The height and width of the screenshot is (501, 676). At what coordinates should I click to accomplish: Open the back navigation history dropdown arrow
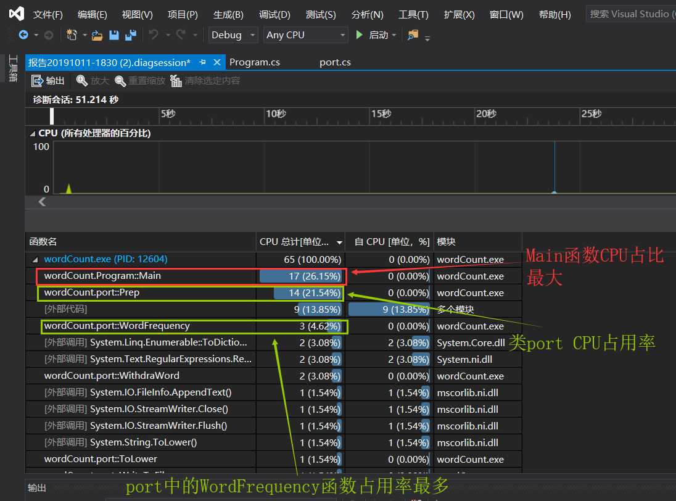(x=36, y=35)
